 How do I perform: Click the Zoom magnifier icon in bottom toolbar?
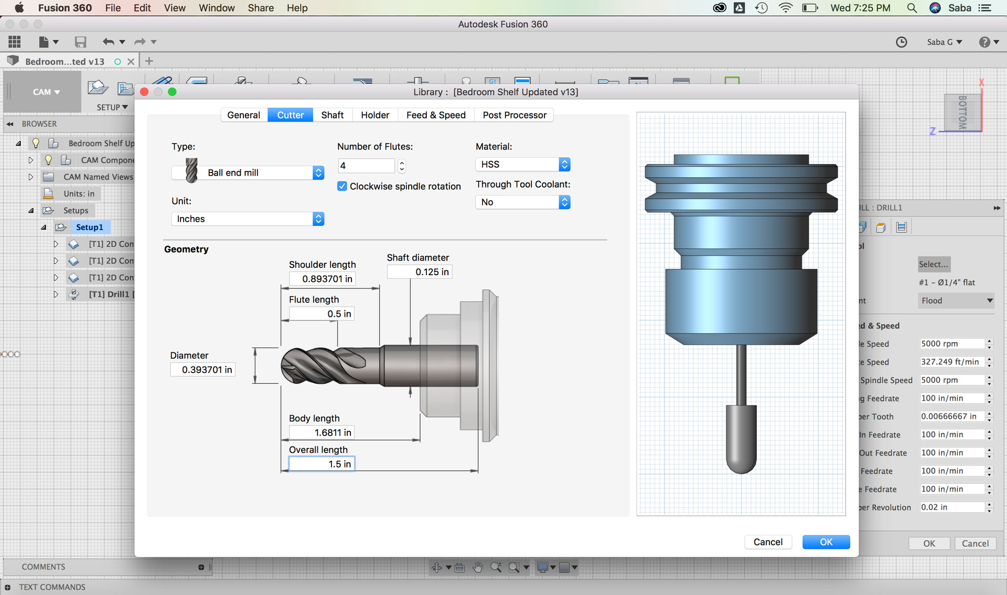[x=496, y=567]
